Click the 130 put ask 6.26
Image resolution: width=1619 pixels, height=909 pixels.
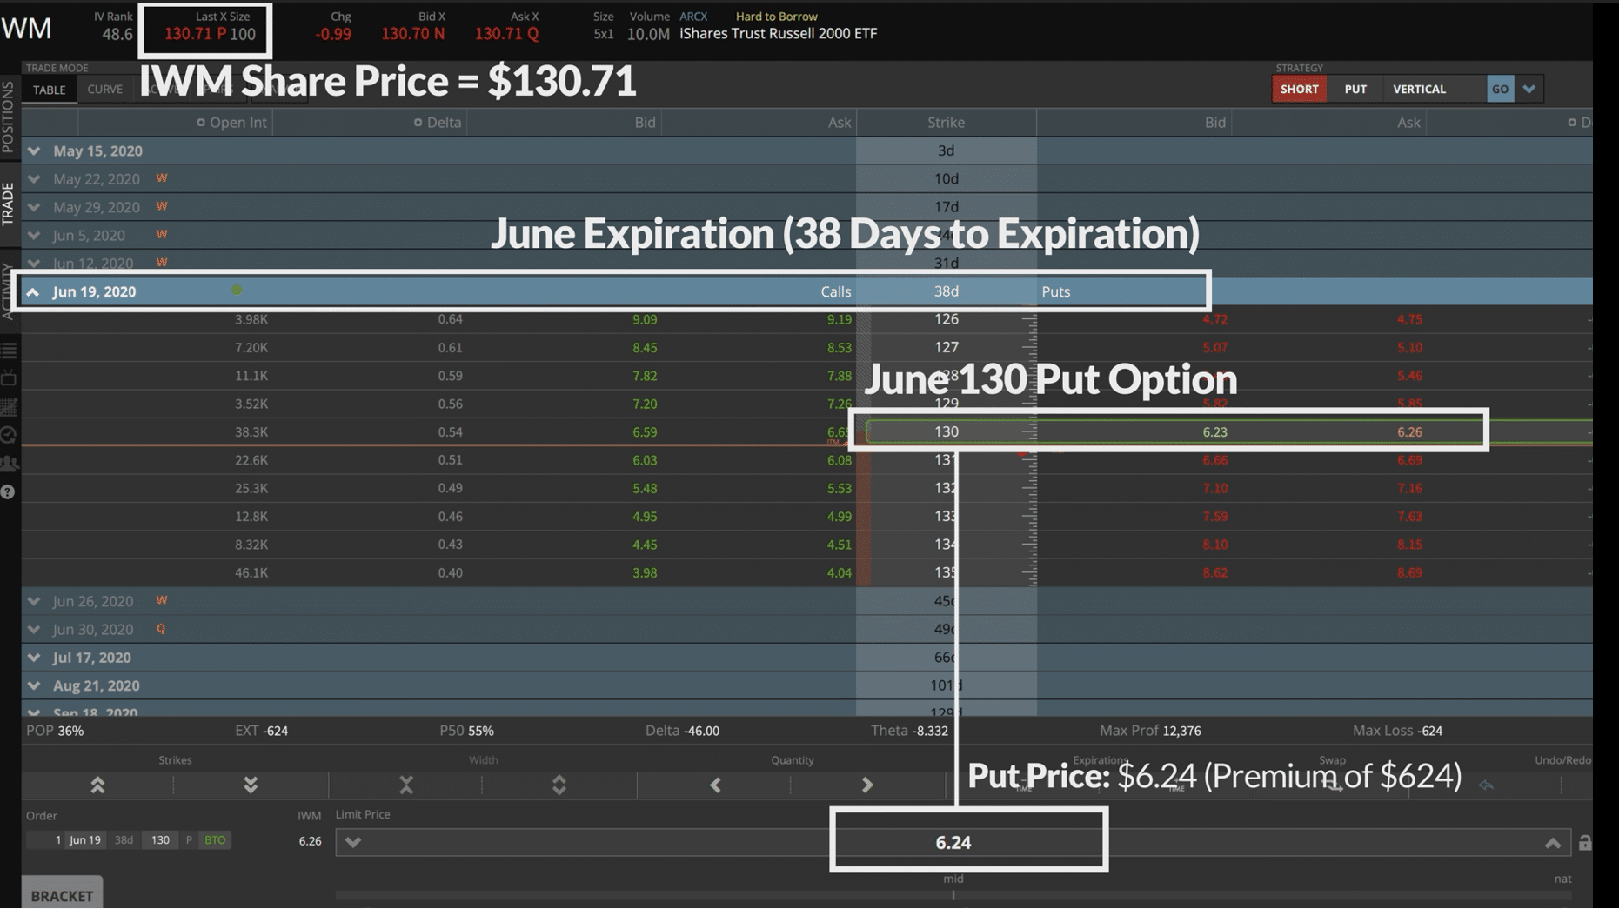pos(1409,432)
